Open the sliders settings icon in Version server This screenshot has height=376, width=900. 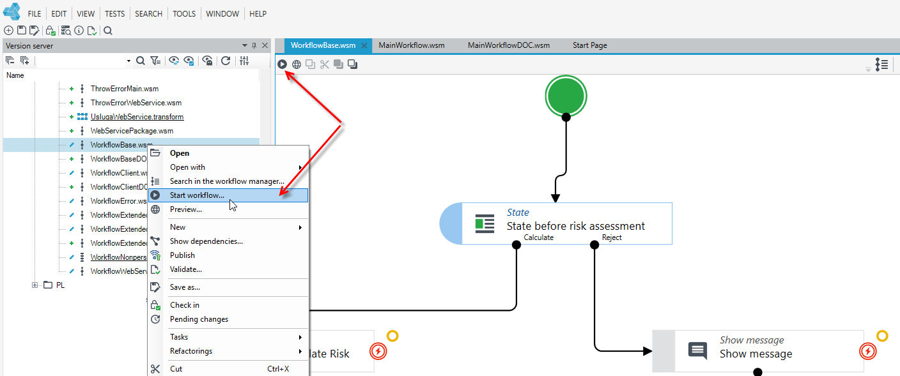pos(244,61)
